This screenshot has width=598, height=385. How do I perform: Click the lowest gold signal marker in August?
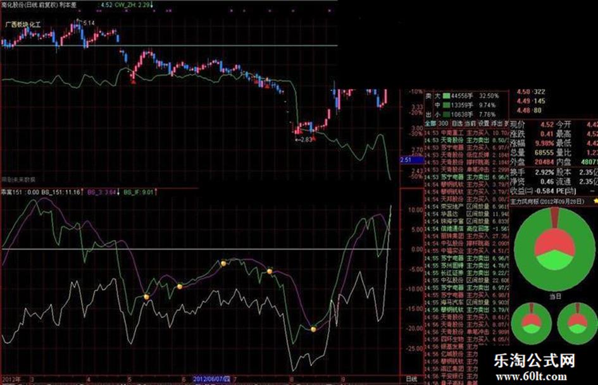(313, 329)
